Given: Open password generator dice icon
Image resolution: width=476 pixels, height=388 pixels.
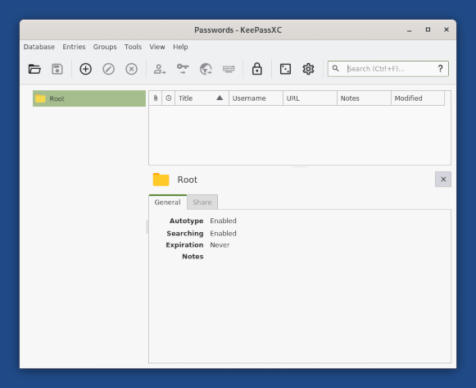Looking at the screenshot, I should (x=285, y=69).
